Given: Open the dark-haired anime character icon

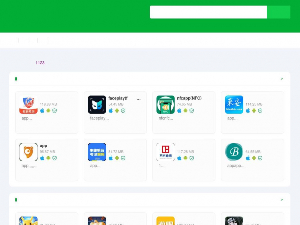Looking at the screenshot, I should pos(234,221).
